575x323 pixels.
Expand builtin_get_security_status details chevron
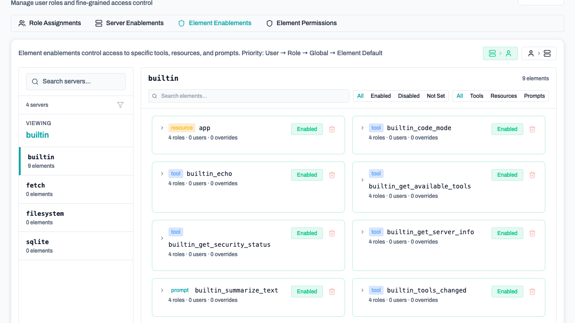162,238
